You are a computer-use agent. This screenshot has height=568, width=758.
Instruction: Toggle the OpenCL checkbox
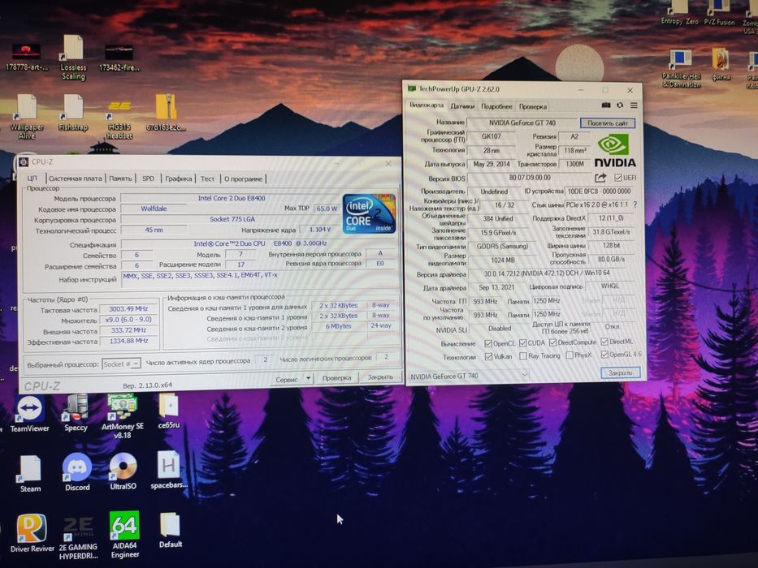coord(488,343)
